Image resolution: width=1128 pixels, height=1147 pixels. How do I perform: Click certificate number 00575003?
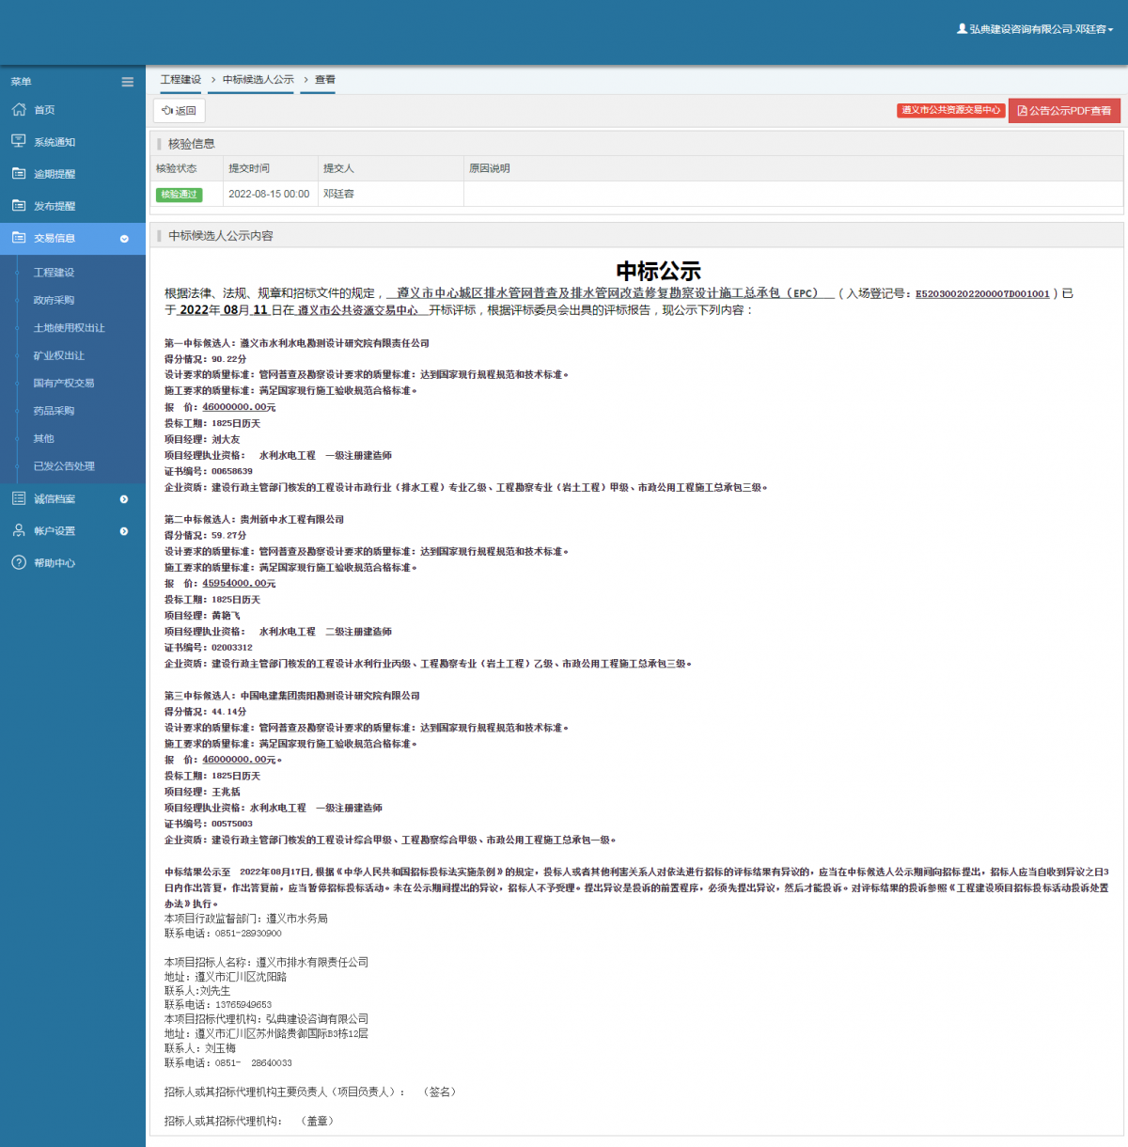231,824
